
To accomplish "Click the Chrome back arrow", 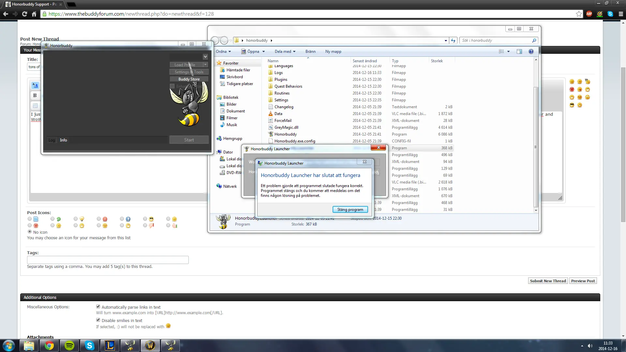I will point(6,14).
